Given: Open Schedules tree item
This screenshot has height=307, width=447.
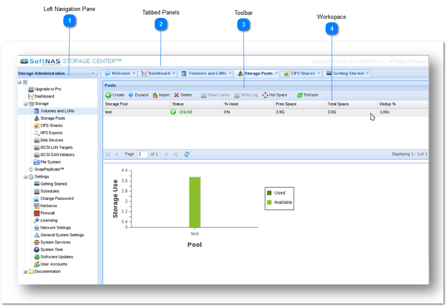Looking at the screenshot, I should pyautogui.click(x=46, y=191).
